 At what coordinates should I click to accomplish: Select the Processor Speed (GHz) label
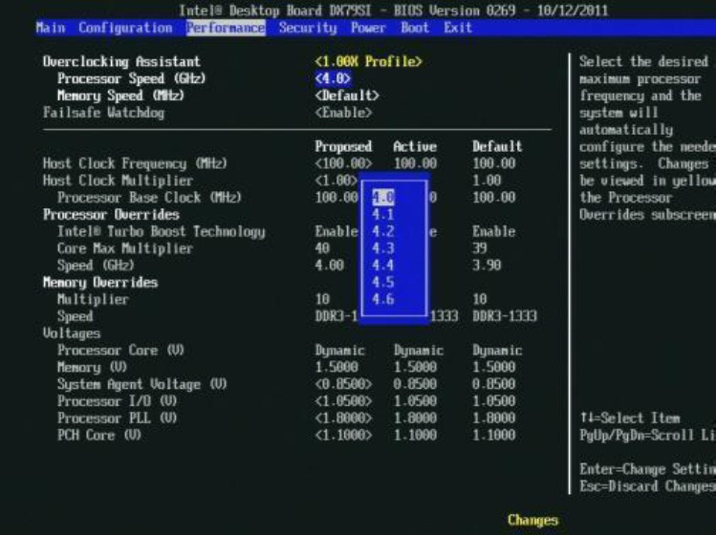132,78
